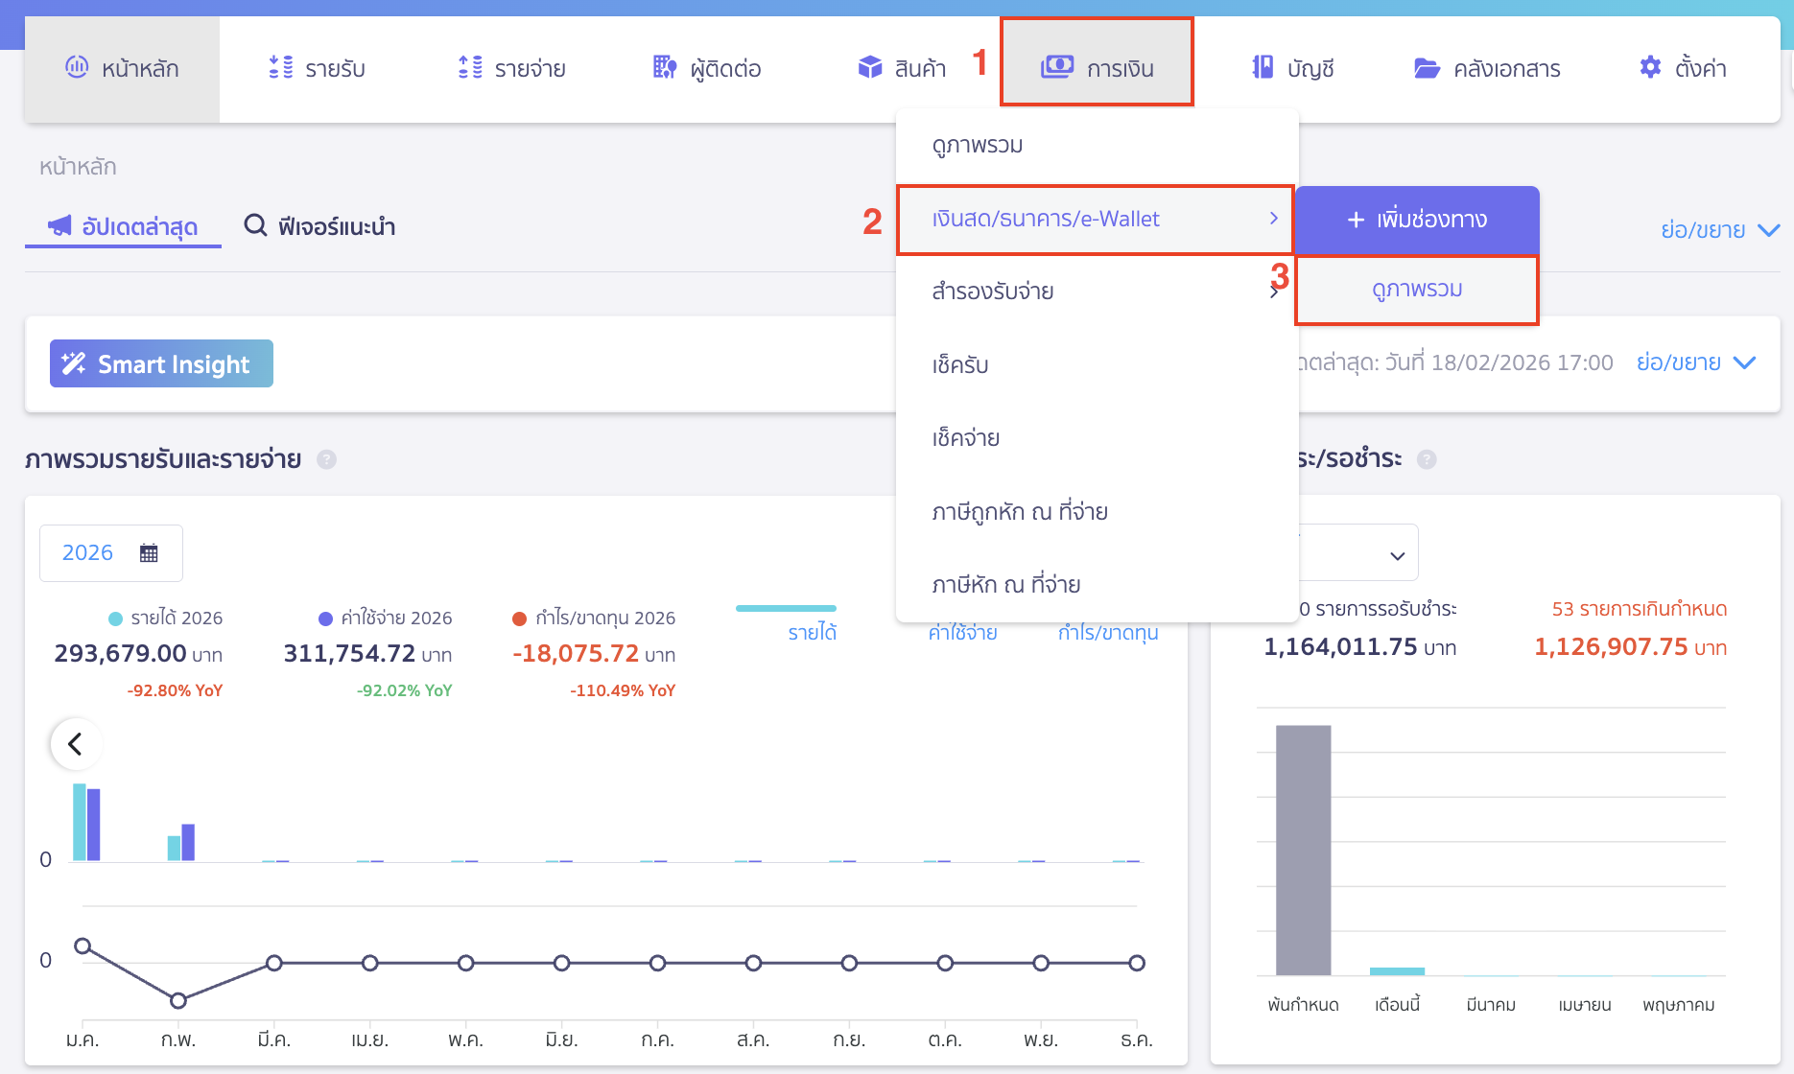
Task: Toggle the ค่าใช้จ่าย chart series
Action: 961,632
